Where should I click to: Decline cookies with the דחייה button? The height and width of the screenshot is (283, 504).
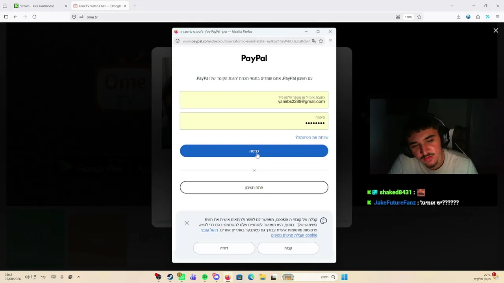pos(224,248)
